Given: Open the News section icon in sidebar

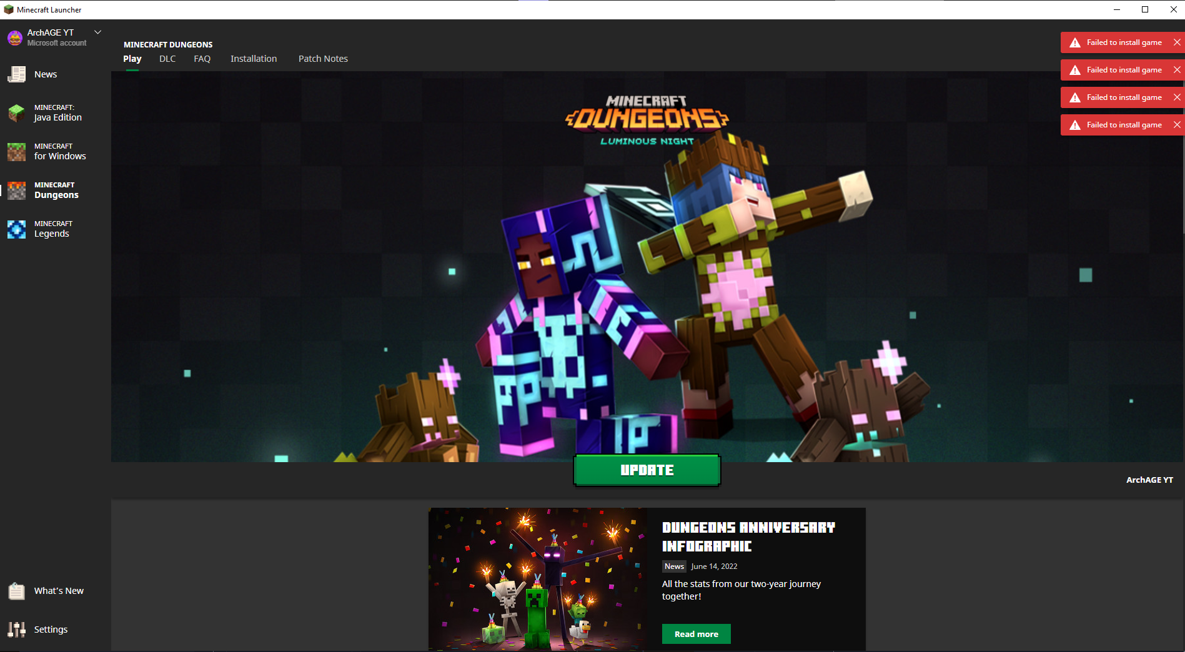Looking at the screenshot, I should pyautogui.click(x=17, y=74).
